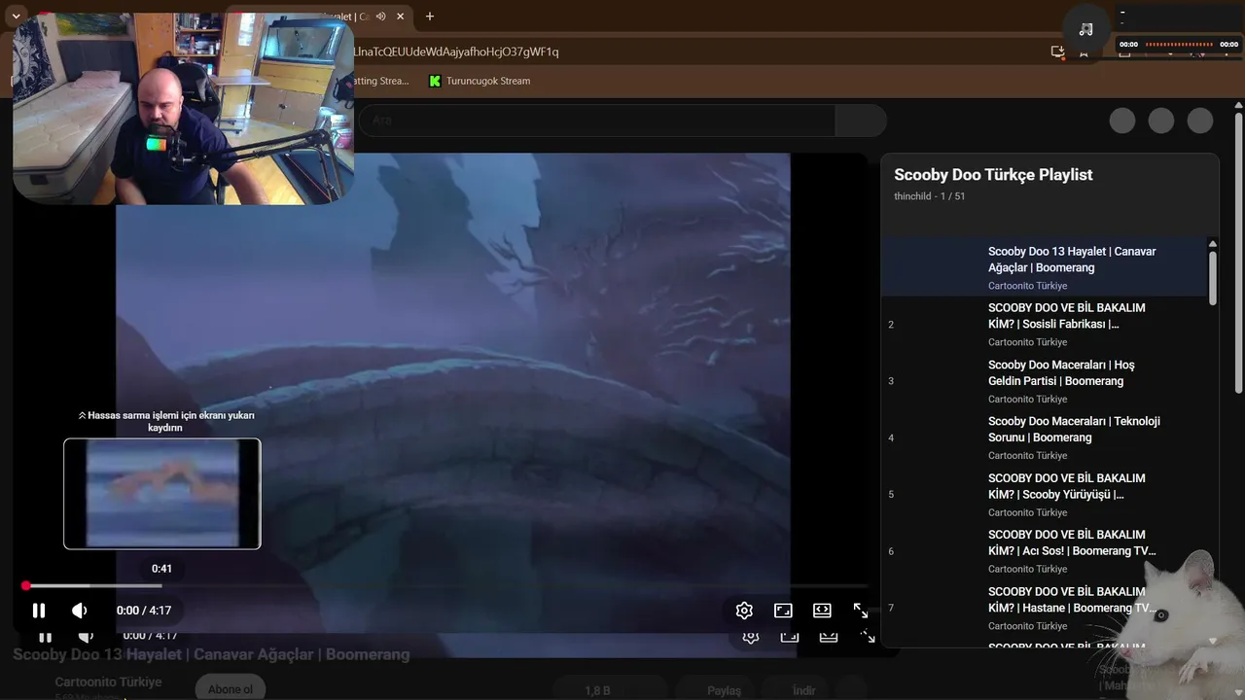This screenshot has height=700, width=1245.
Task: Seek using the red video progress bar
Action: [445, 585]
